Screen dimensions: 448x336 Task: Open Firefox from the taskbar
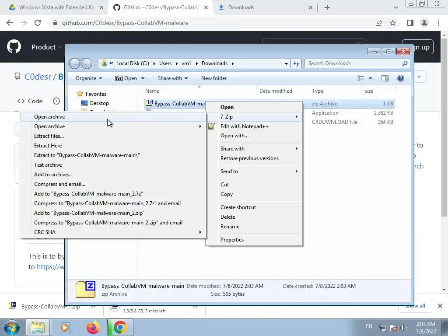(93, 327)
